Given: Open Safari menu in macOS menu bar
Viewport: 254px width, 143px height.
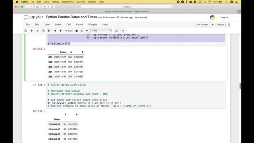Looking at the screenshot, I should tap(25, 2).
